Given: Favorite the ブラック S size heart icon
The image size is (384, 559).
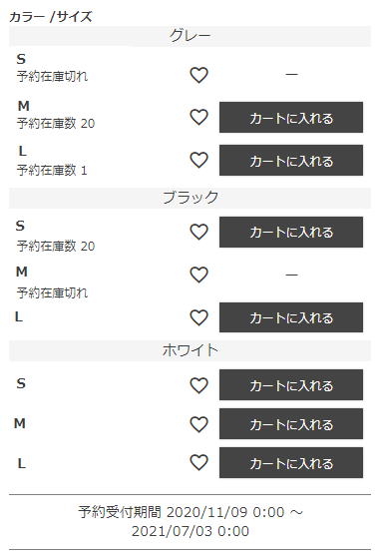Looking at the screenshot, I should point(198,232).
